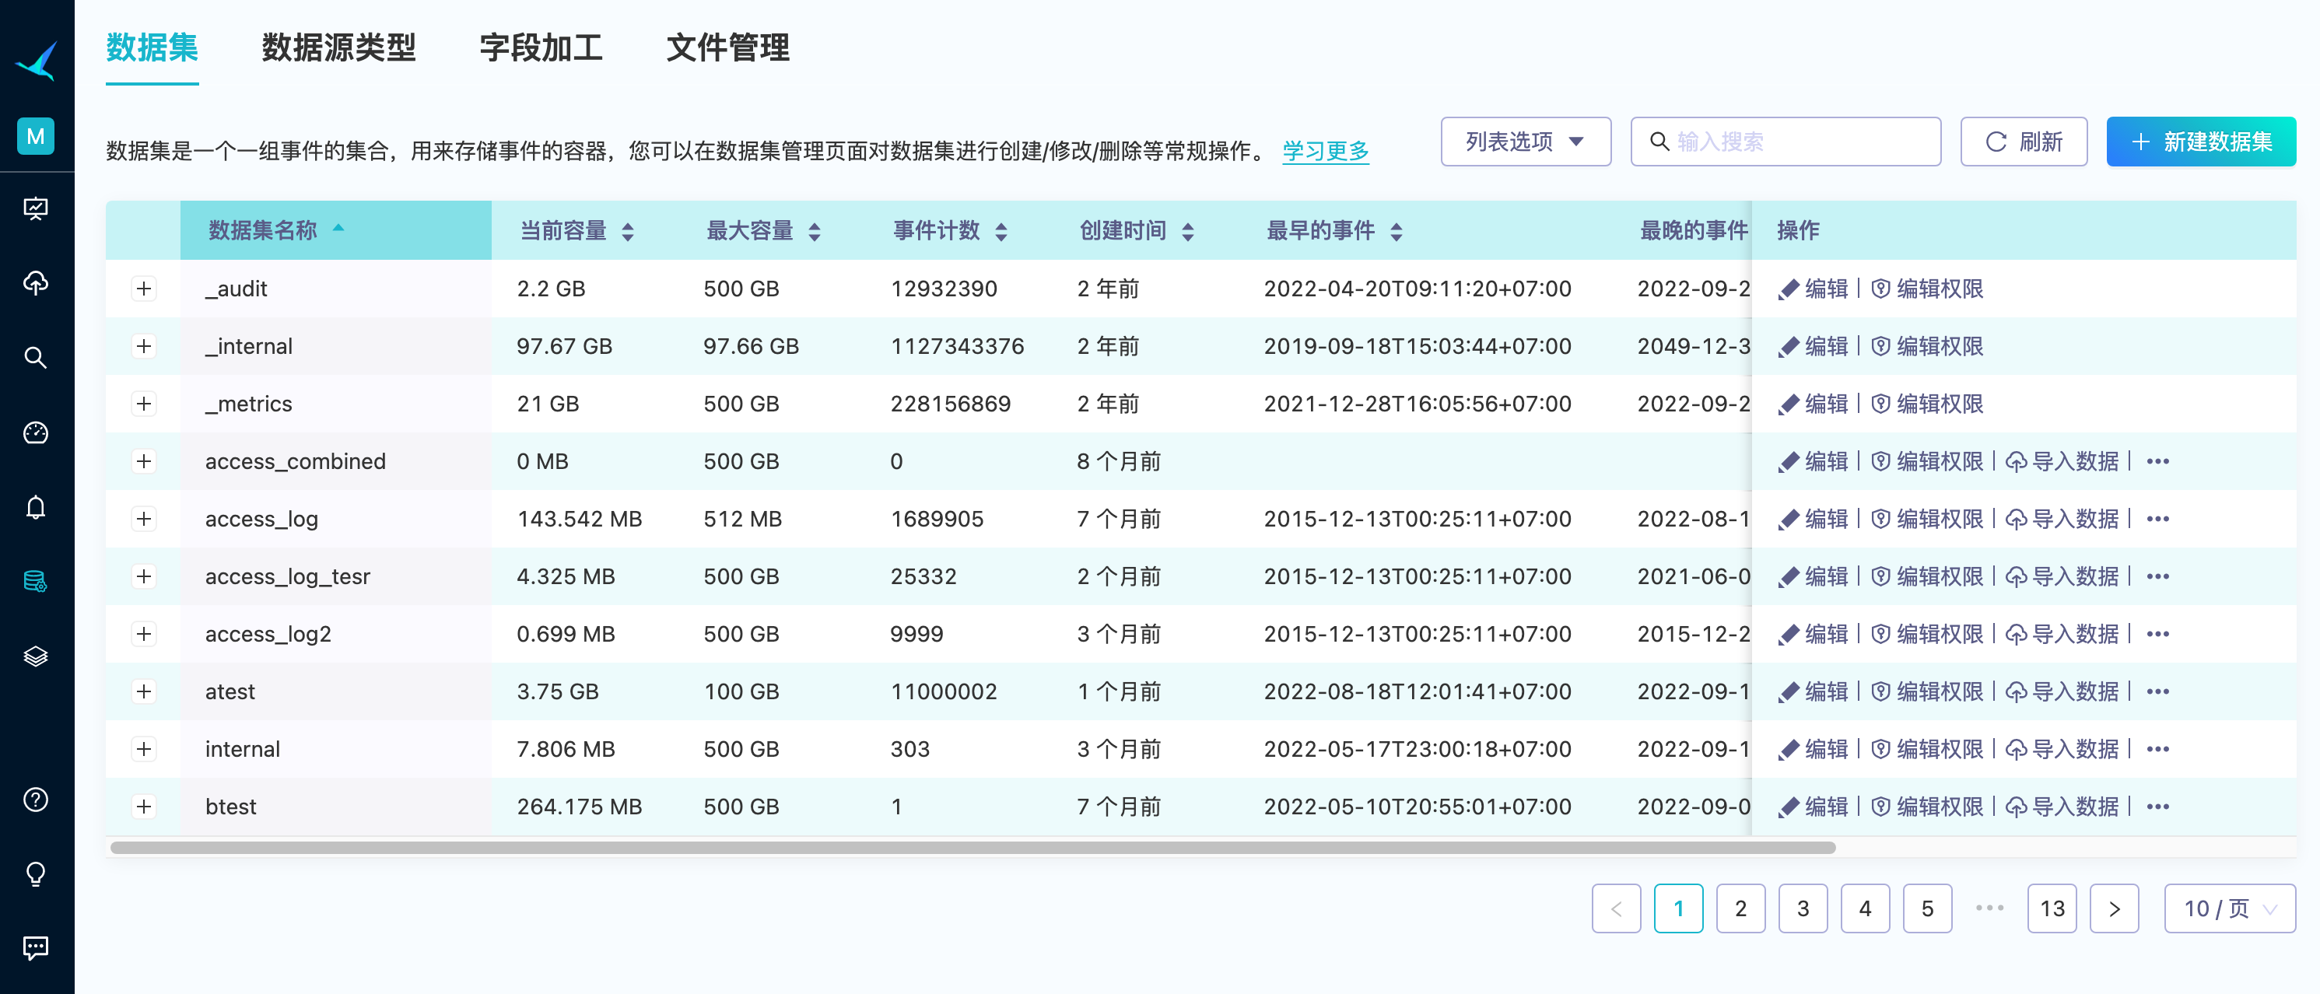Image resolution: width=2320 pixels, height=994 pixels.
Task: Click 编辑 pencil for the _internal row
Action: pos(1813,346)
